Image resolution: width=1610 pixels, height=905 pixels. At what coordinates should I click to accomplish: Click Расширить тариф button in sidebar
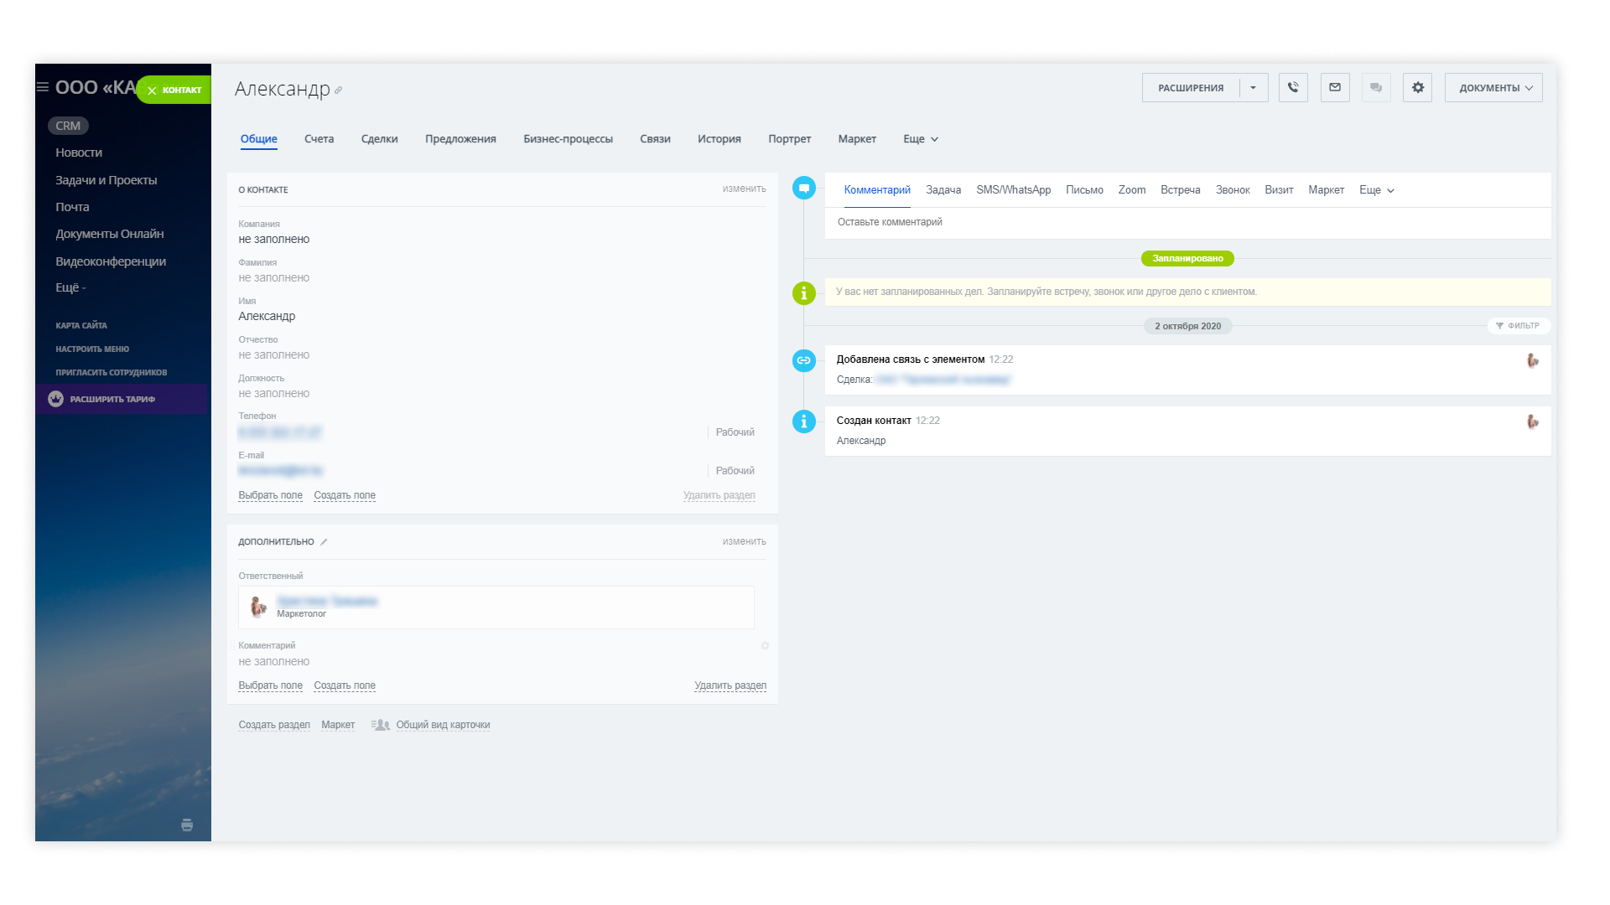click(112, 399)
